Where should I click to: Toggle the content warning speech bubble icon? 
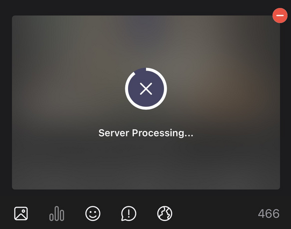(129, 213)
